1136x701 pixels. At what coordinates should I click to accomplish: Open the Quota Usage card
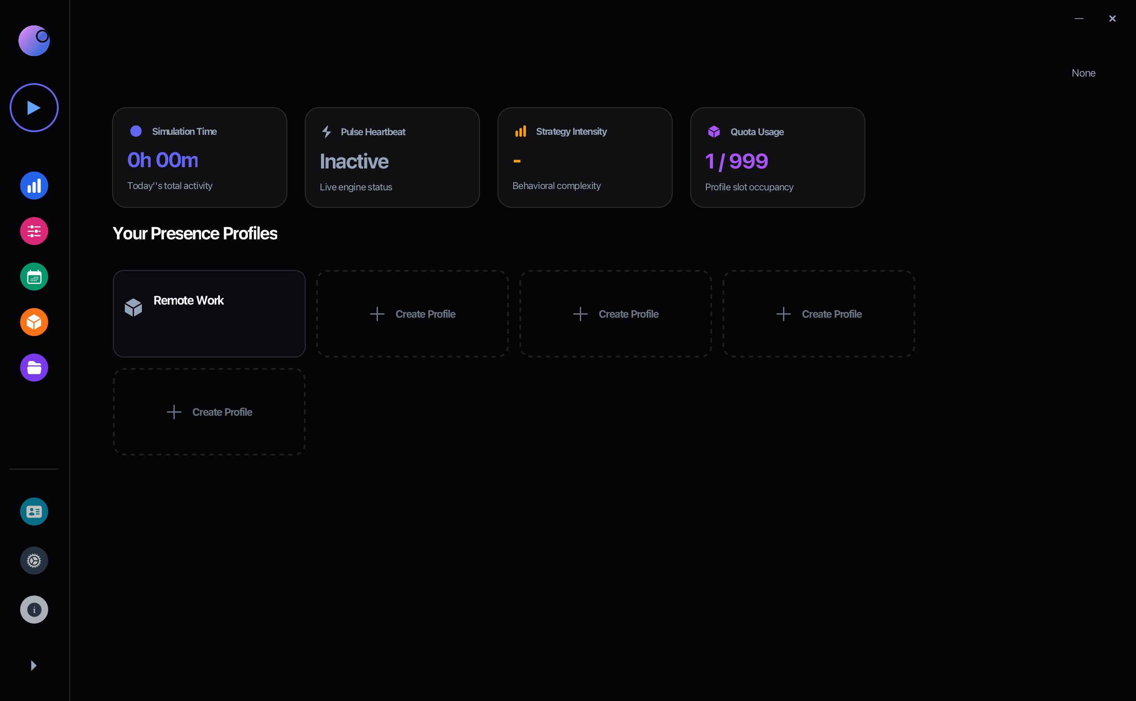(777, 158)
